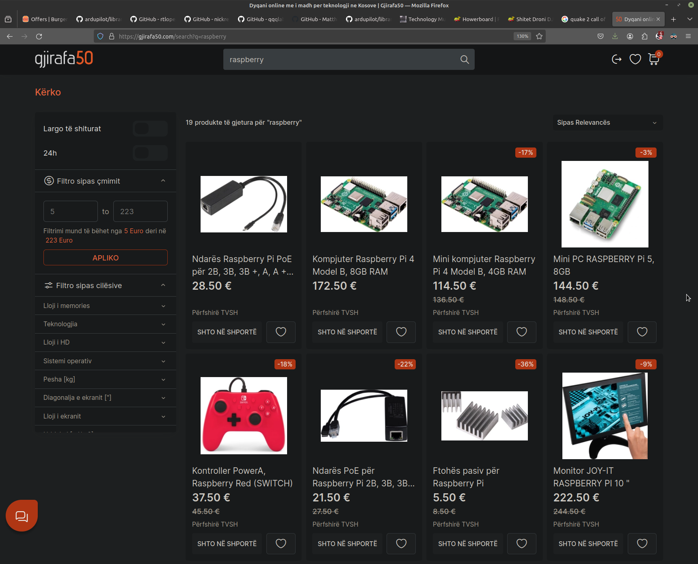The width and height of the screenshot is (698, 564).
Task: Add Monitor JOY-IT to cart
Action: click(x=588, y=544)
